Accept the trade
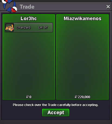This screenshot has width=112, height=124. click(x=56, y=113)
